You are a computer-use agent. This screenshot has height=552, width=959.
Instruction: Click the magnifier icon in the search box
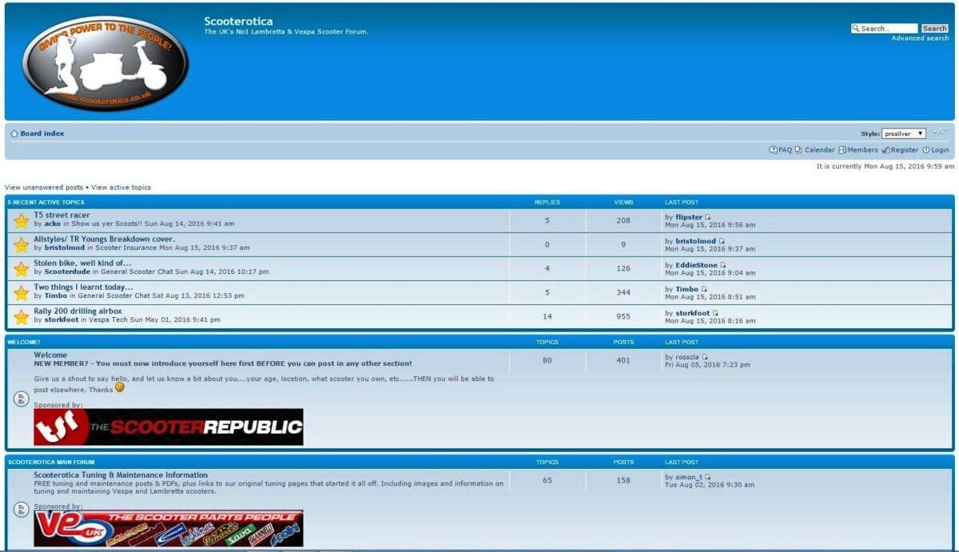point(856,29)
